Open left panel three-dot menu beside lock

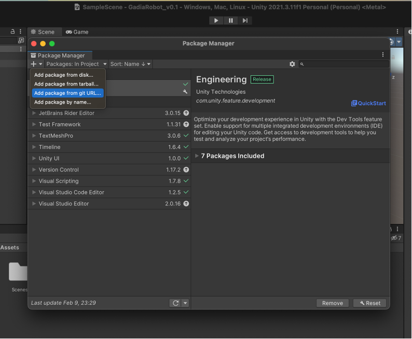point(20,32)
